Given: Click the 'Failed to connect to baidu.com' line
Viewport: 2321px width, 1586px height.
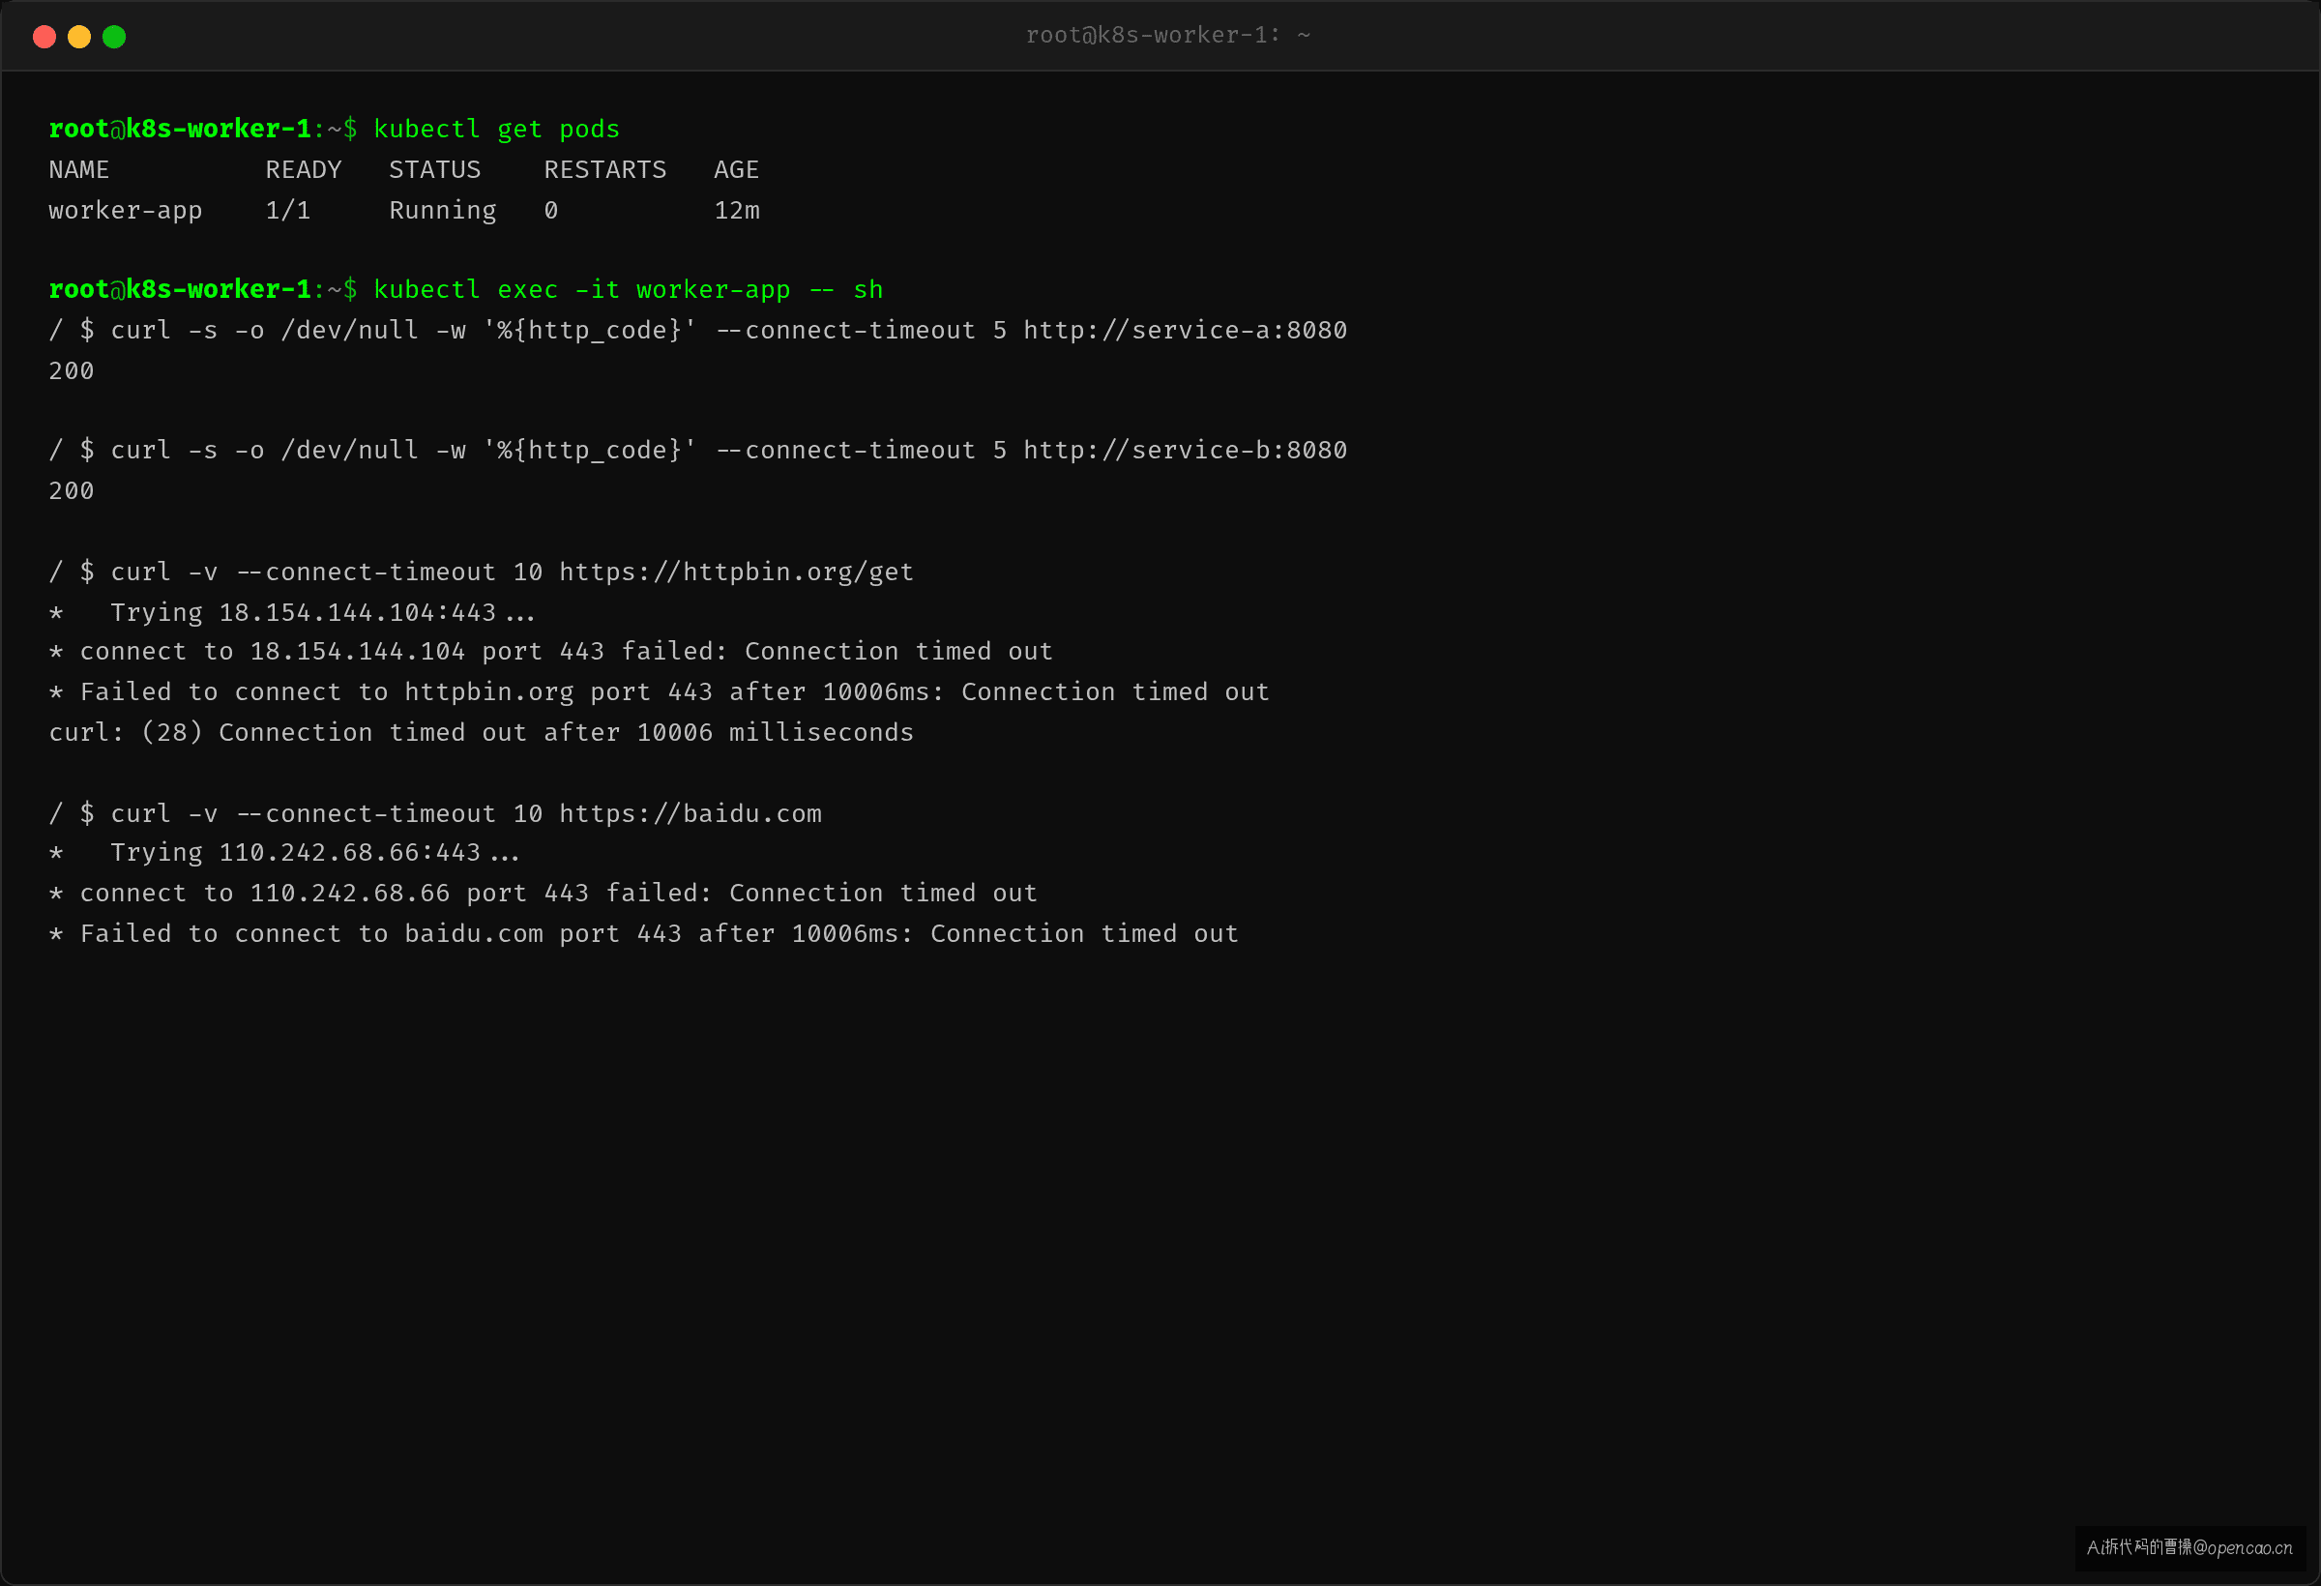Looking at the screenshot, I should 643,934.
